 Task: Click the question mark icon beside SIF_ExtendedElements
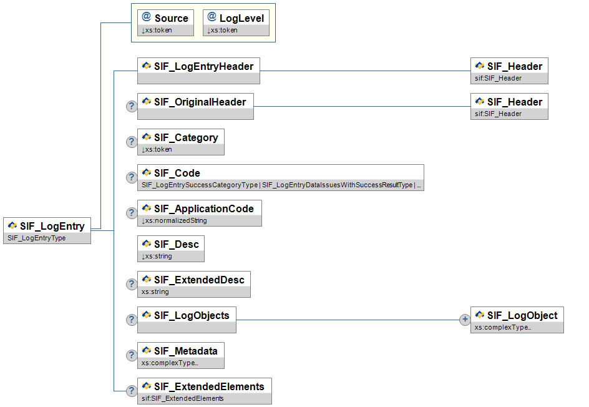click(x=132, y=391)
